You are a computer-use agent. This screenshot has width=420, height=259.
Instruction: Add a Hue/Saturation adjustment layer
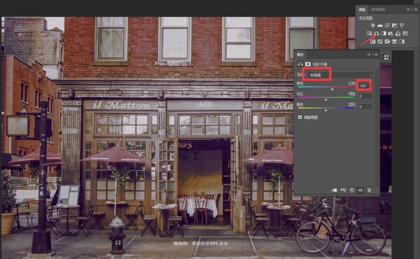coord(369,34)
